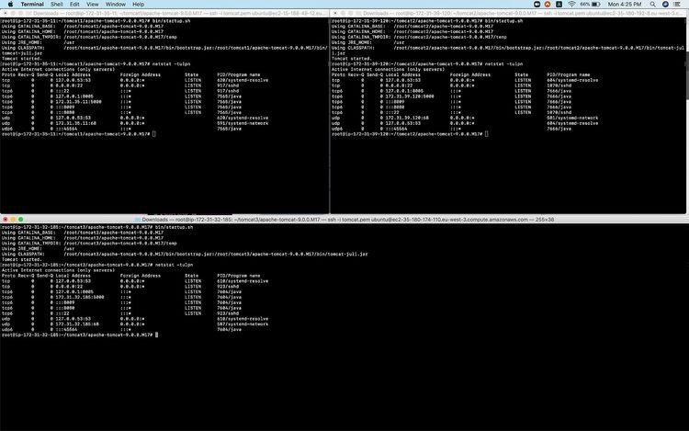Click the Wi-Fi status icon
The width and height of the screenshot is (689, 431).
click(x=570, y=4)
